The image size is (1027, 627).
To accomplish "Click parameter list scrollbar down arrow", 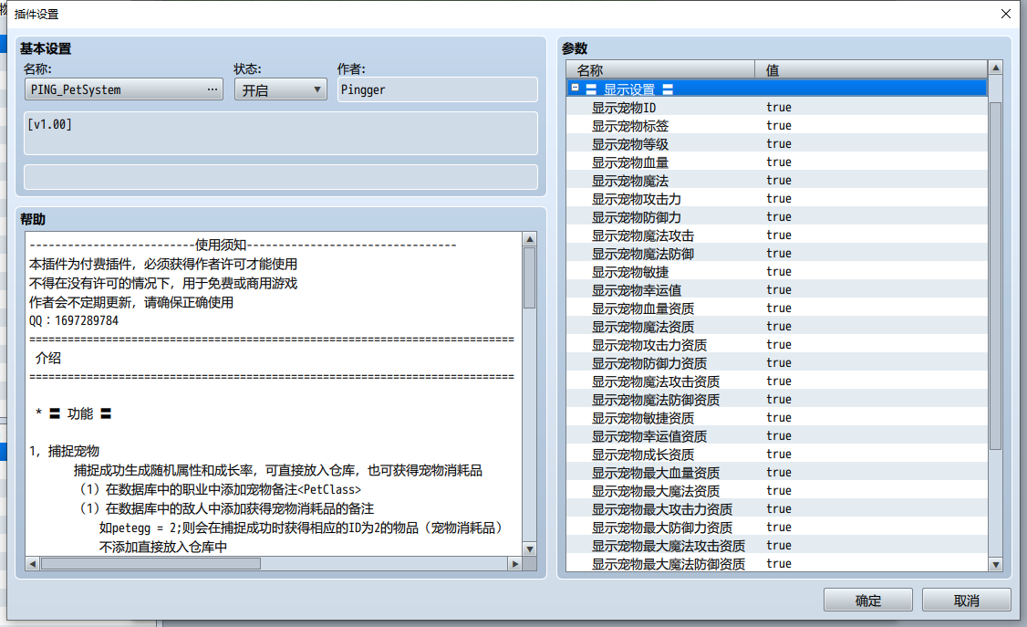I will (x=996, y=564).
